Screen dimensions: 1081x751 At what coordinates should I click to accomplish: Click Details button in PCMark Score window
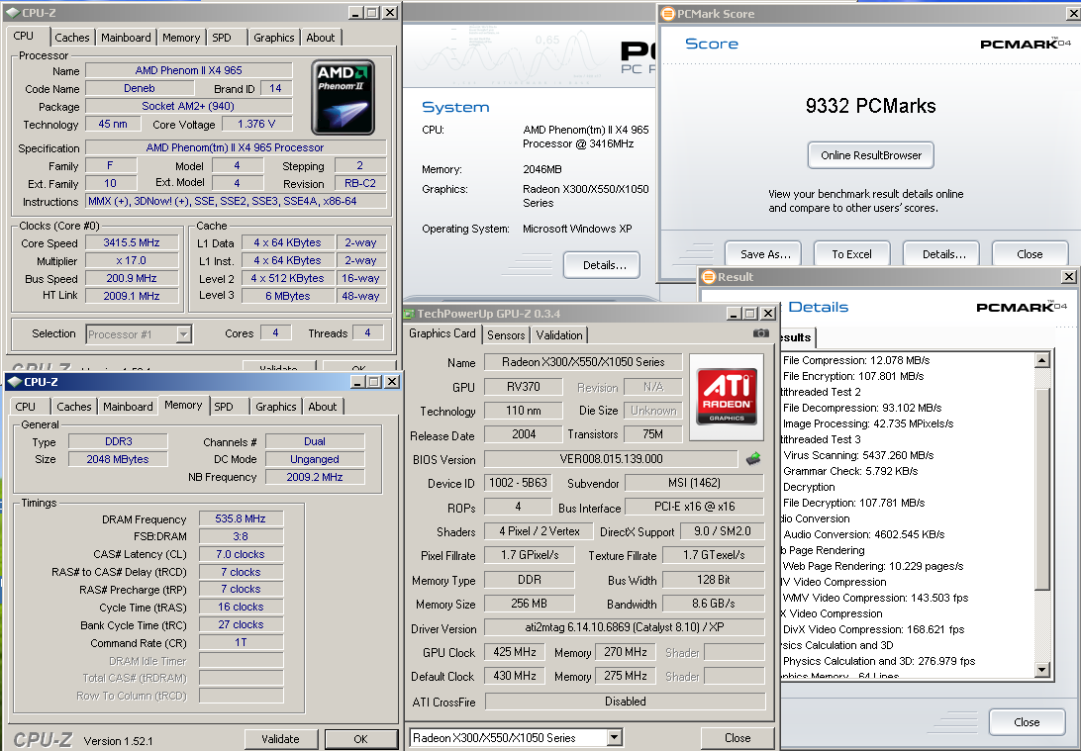click(941, 254)
